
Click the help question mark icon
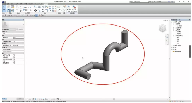(172, 2)
